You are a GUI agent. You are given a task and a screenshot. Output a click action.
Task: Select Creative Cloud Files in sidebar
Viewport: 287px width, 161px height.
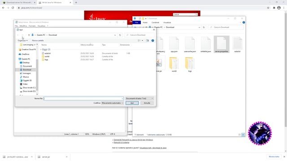point(27,50)
